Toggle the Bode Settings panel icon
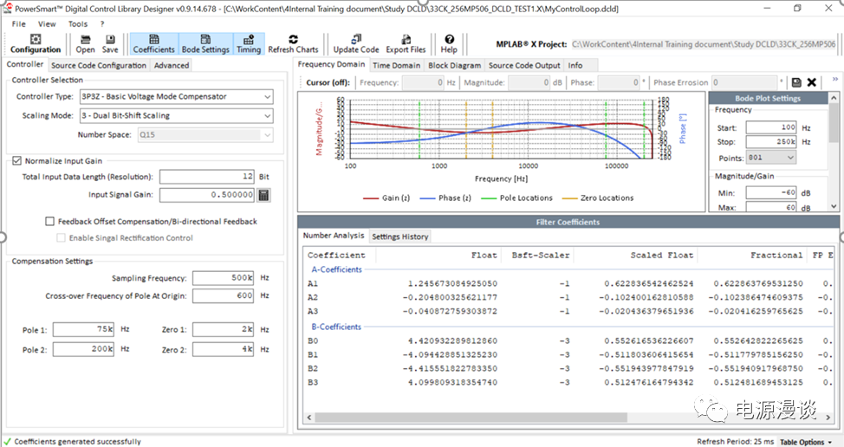Screen dimensions: 844x447 click(x=205, y=43)
